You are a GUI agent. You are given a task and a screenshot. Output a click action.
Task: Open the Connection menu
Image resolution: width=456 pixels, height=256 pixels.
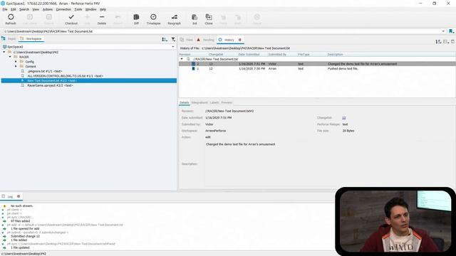[x=63, y=9]
